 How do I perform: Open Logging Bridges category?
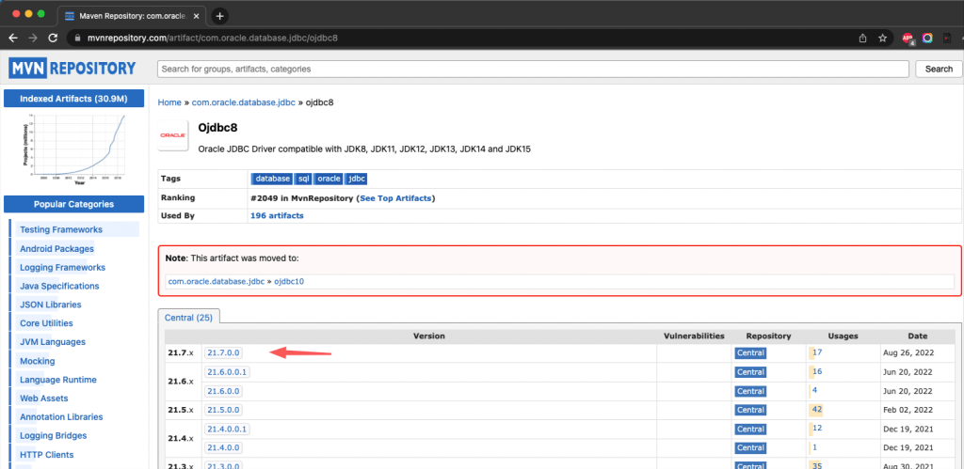point(53,436)
